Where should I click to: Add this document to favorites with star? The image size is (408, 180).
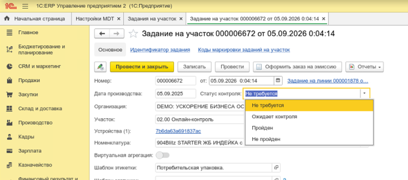tap(133, 33)
